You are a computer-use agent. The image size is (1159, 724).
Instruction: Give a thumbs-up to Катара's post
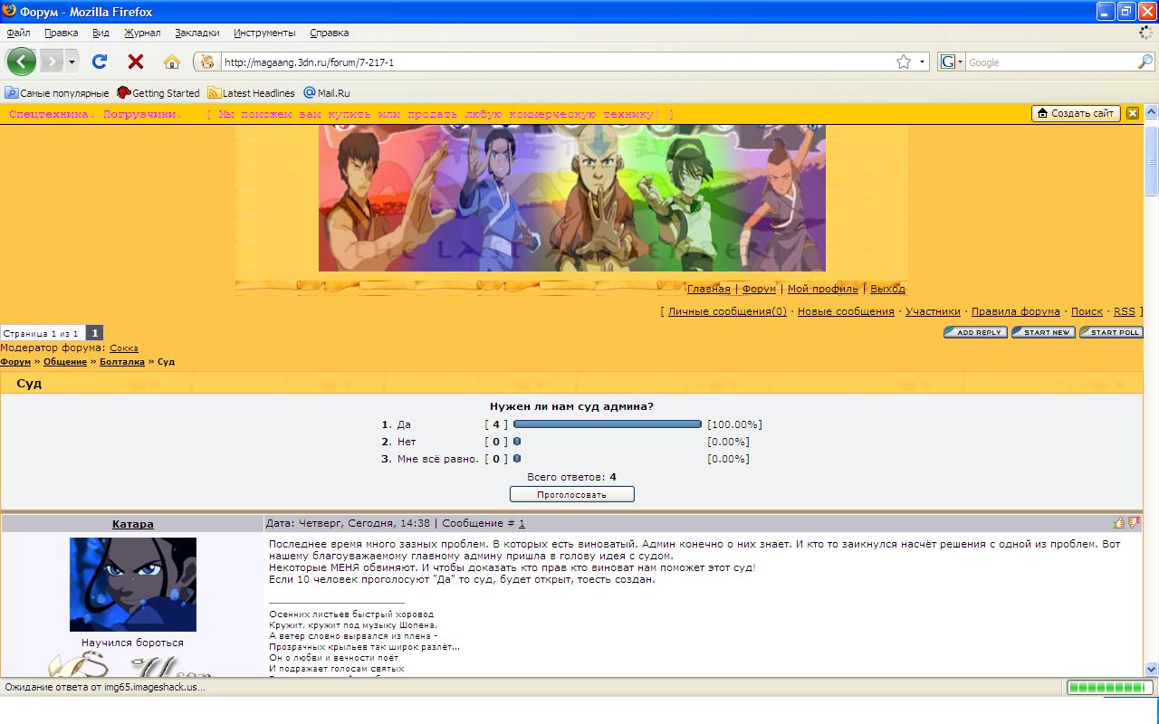coord(1119,522)
